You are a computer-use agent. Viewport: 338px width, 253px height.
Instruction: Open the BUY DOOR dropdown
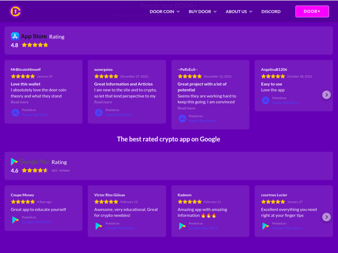pos(200,11)
